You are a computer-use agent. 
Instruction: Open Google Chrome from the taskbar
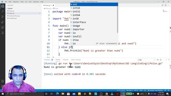pos(107,94)
